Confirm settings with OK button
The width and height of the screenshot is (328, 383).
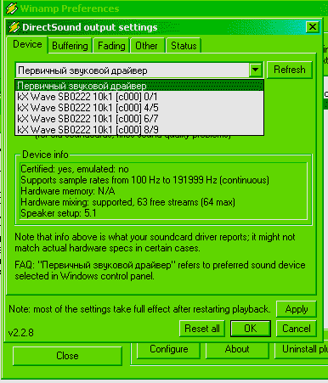tap(251, 329)
